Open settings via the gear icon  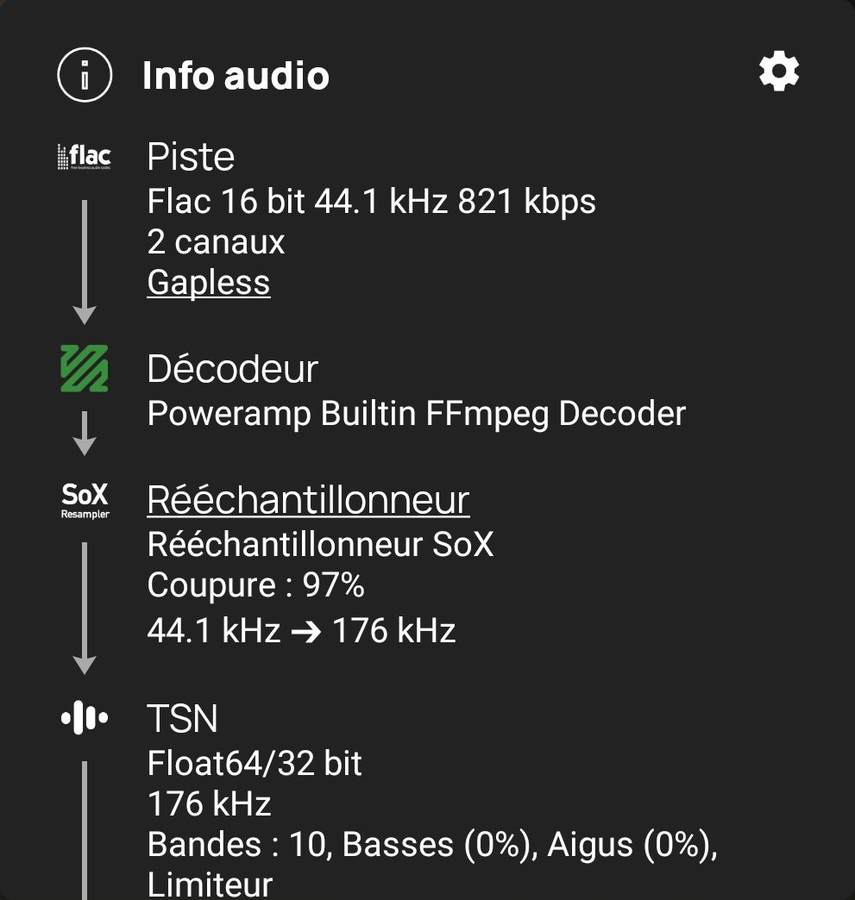[x=779, y=72]
